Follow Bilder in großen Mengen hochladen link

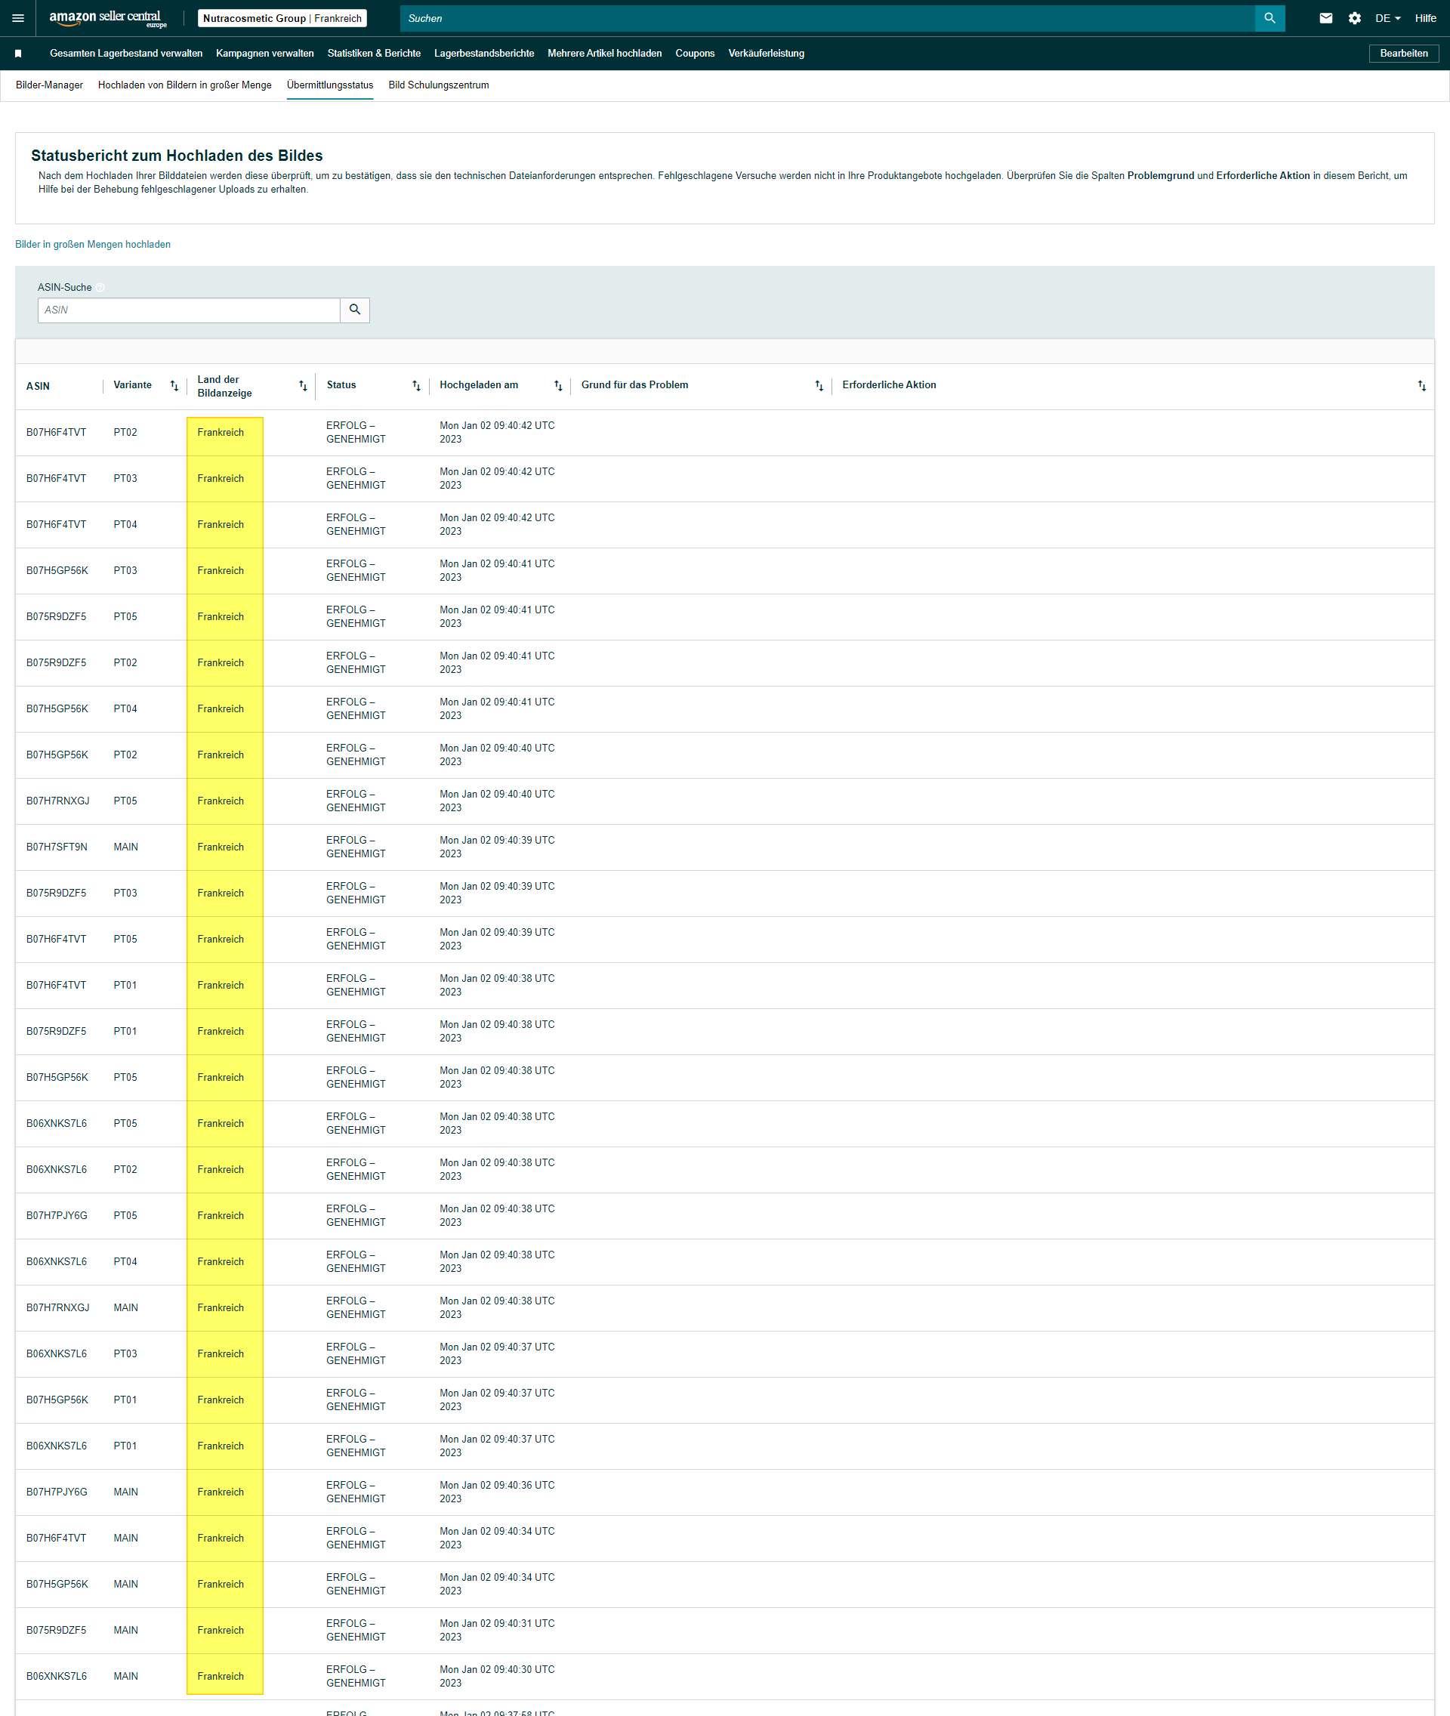(x=93, y=245)
